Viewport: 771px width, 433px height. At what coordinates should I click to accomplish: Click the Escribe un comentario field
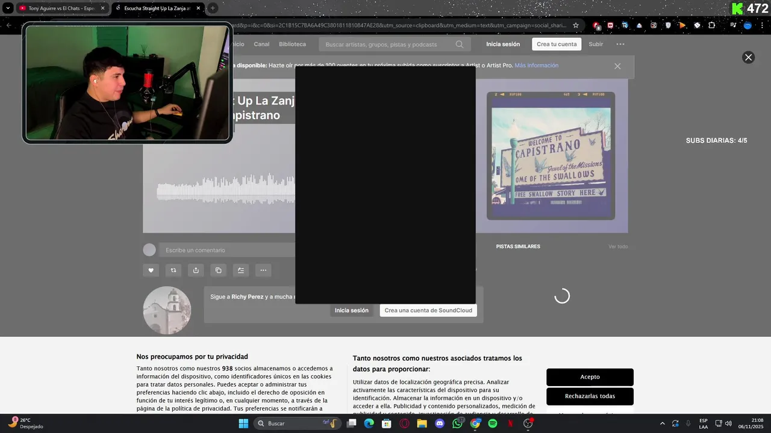pyautogui.click(x=227, y=250)
